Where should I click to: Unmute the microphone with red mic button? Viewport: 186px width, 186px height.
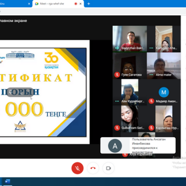[77, 168]
